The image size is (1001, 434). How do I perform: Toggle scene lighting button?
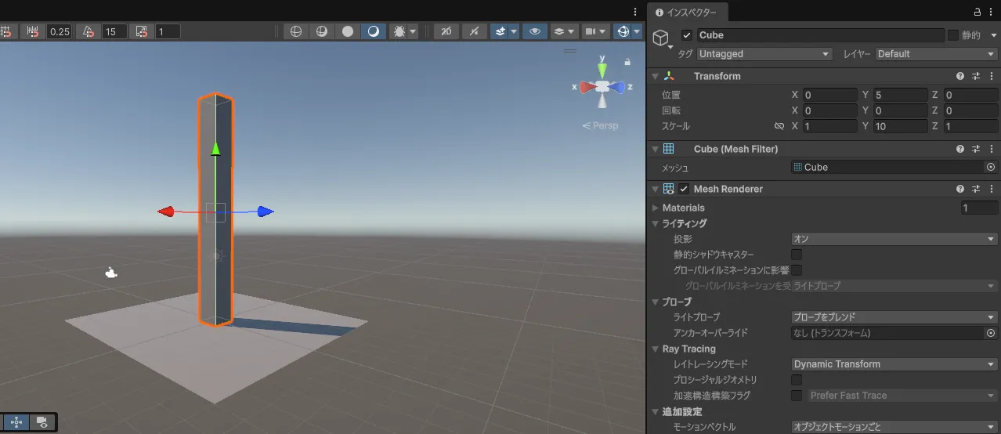(x=474, y=31)
